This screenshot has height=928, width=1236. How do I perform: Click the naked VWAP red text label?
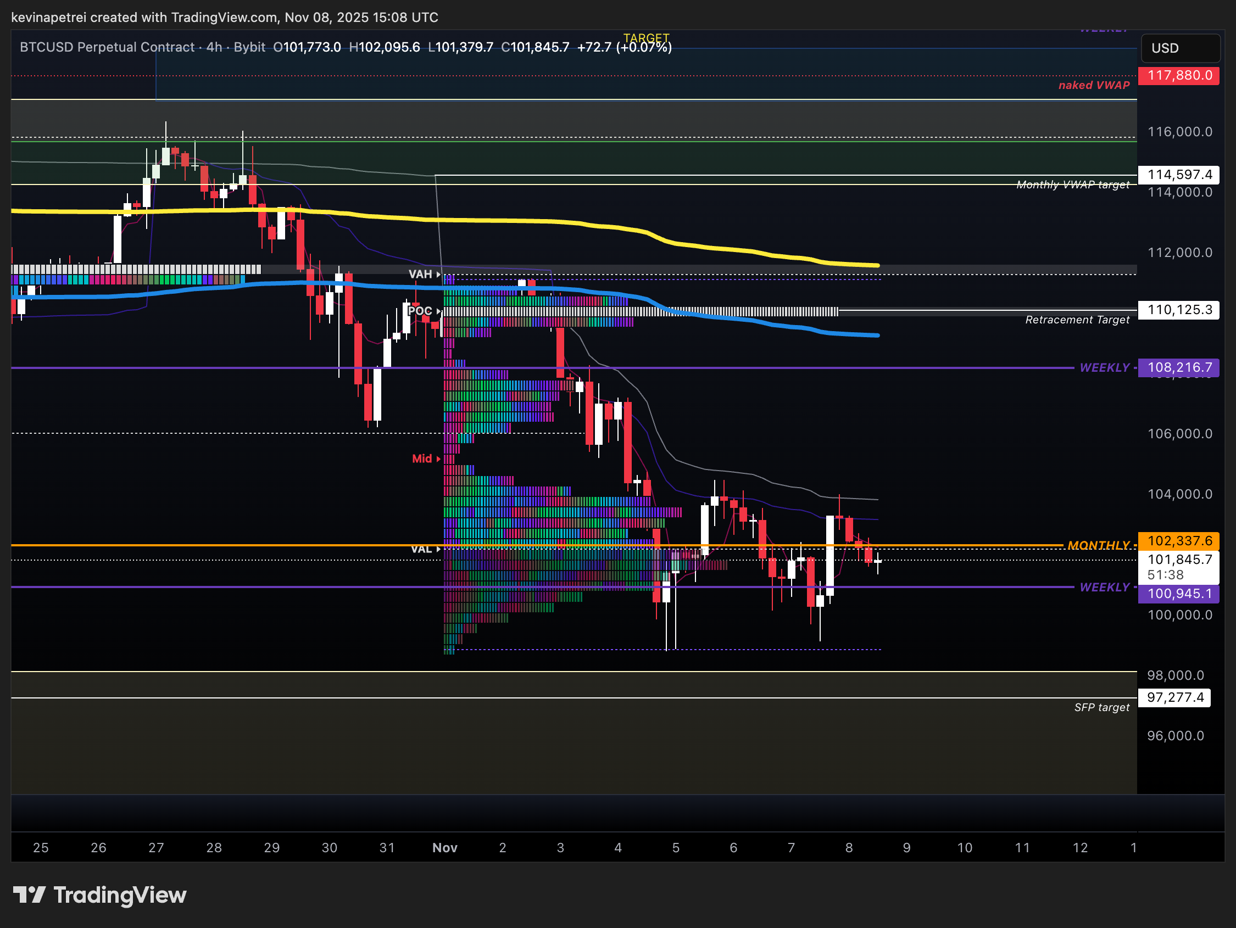point(1094,86)
